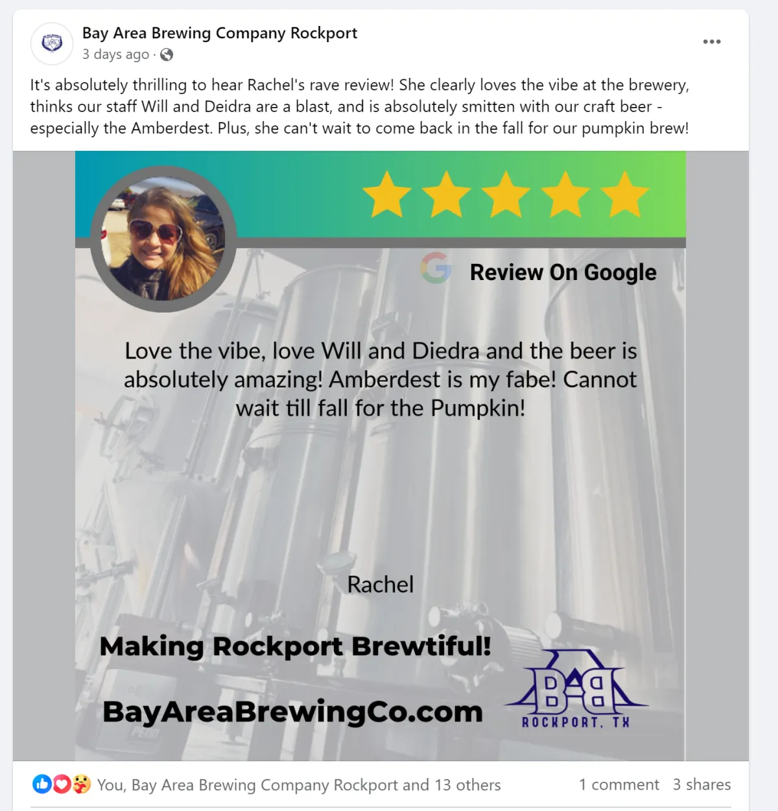
Task: Click the BAB Rockport TX logo
Action: tap(576, 688)
